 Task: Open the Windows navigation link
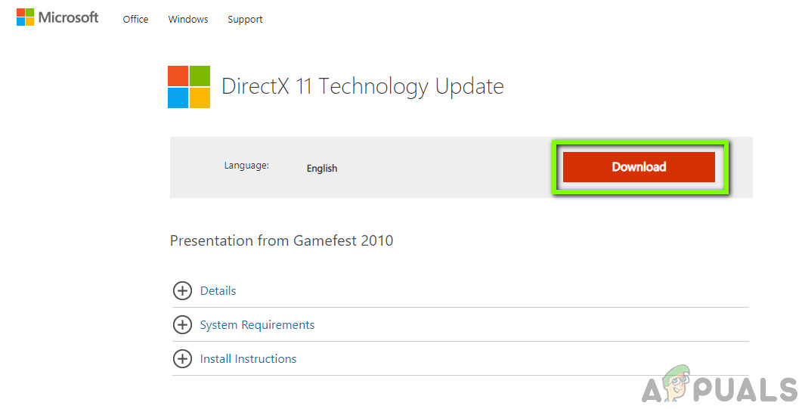188,20
